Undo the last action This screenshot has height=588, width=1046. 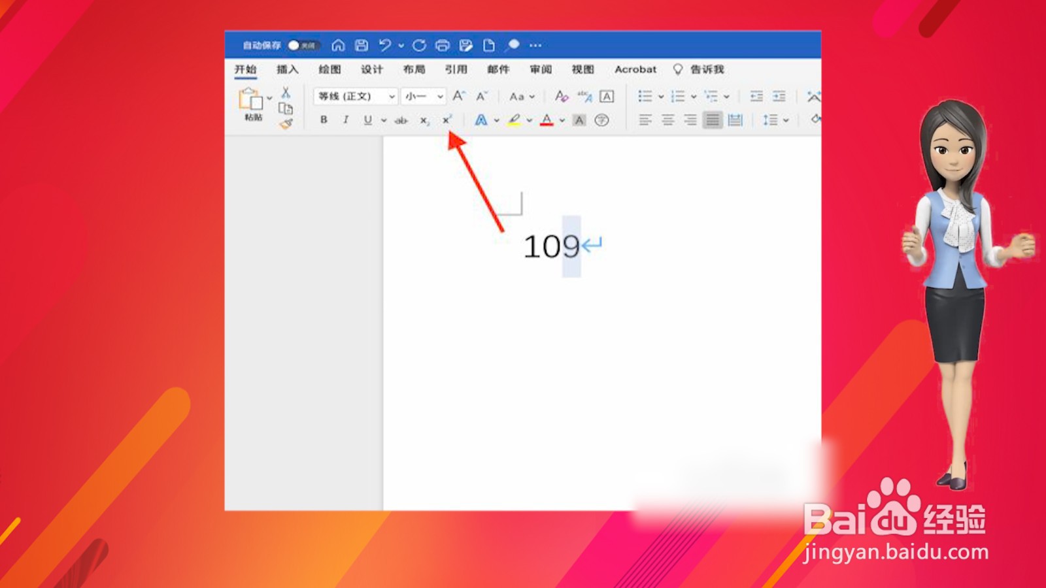pyautogui.click(x=385, y=45)
